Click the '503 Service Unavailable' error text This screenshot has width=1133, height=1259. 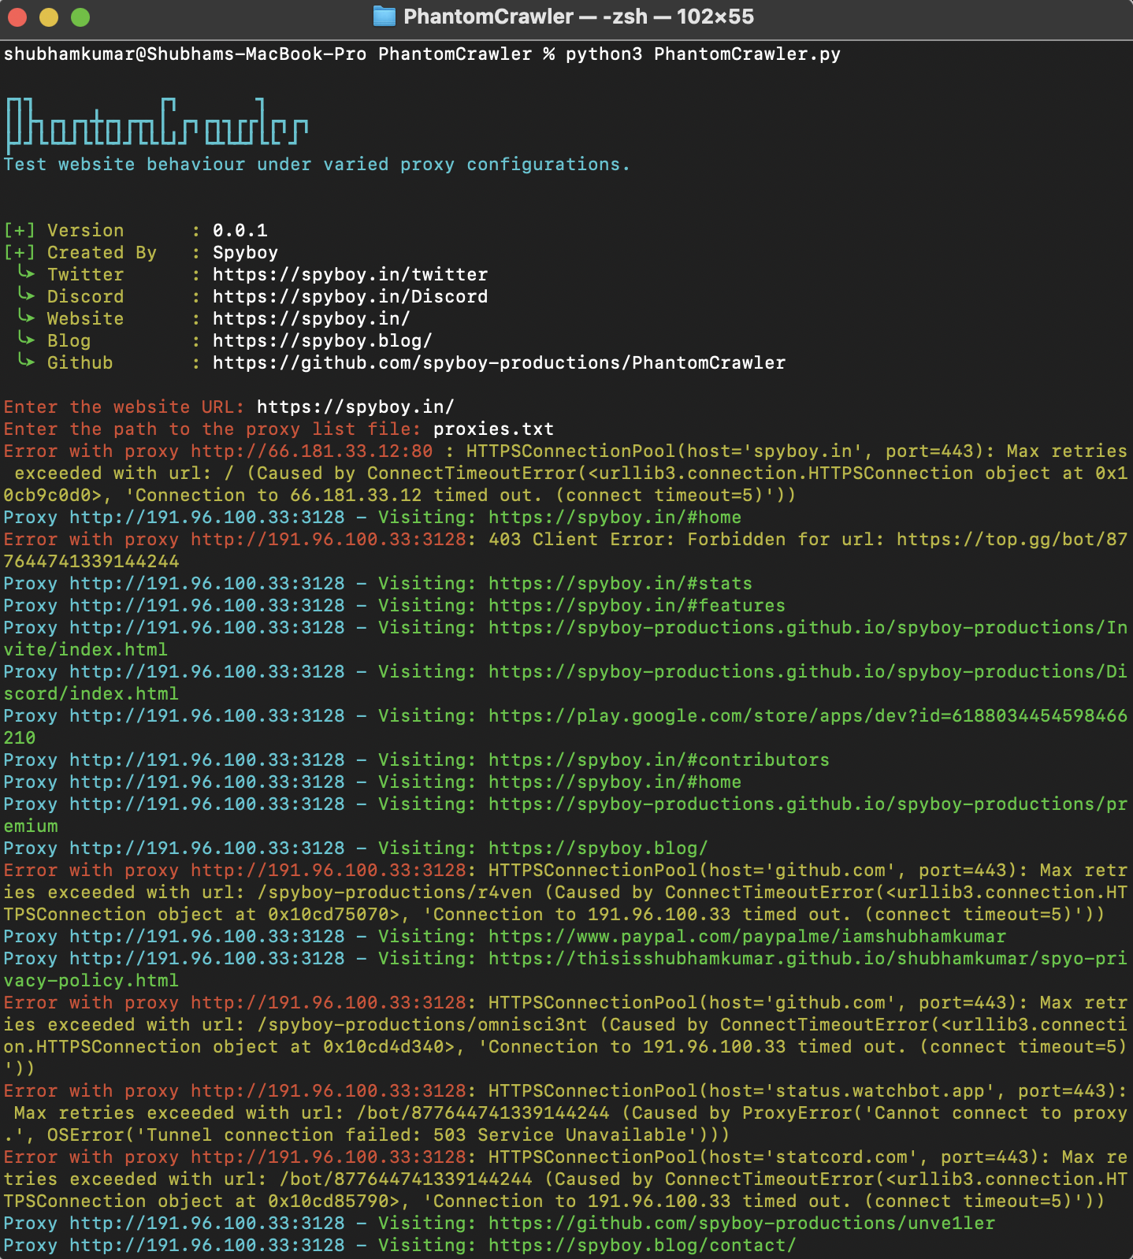[x=559, y=1135]
